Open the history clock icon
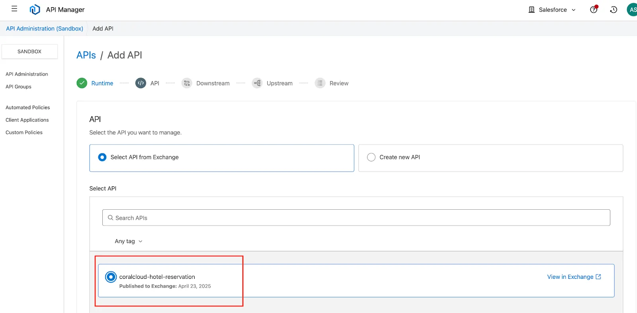This screenshot has height=313, width=637. [x=614, y=10]
